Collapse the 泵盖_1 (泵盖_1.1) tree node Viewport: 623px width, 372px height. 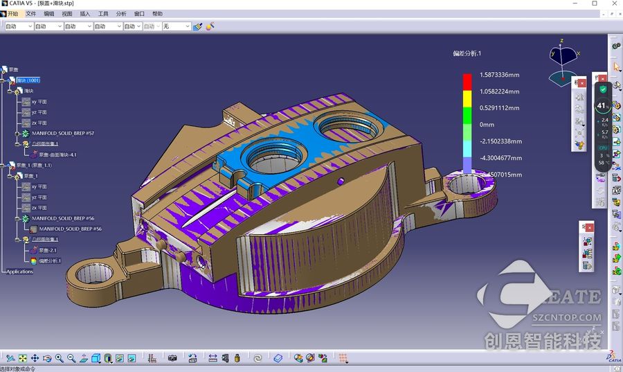tap(3, 166)
